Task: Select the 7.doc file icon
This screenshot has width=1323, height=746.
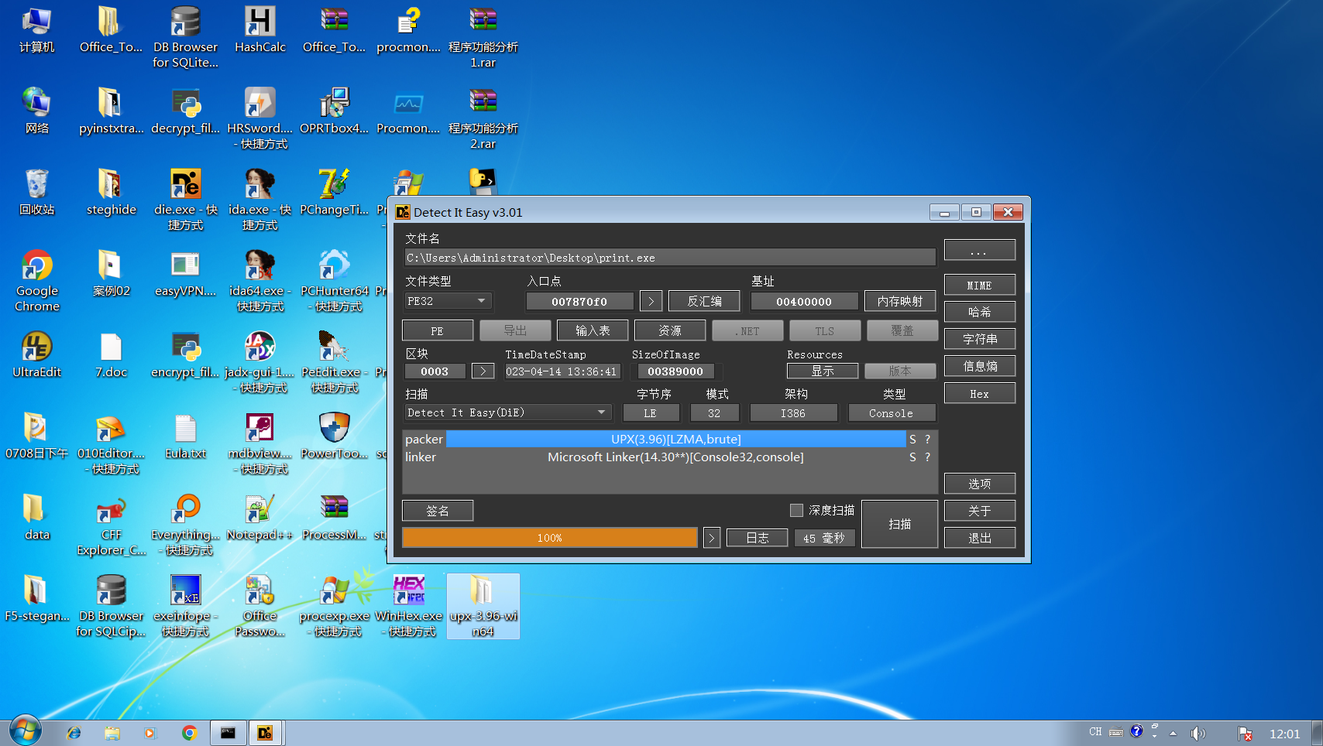Action: (111, 356)
